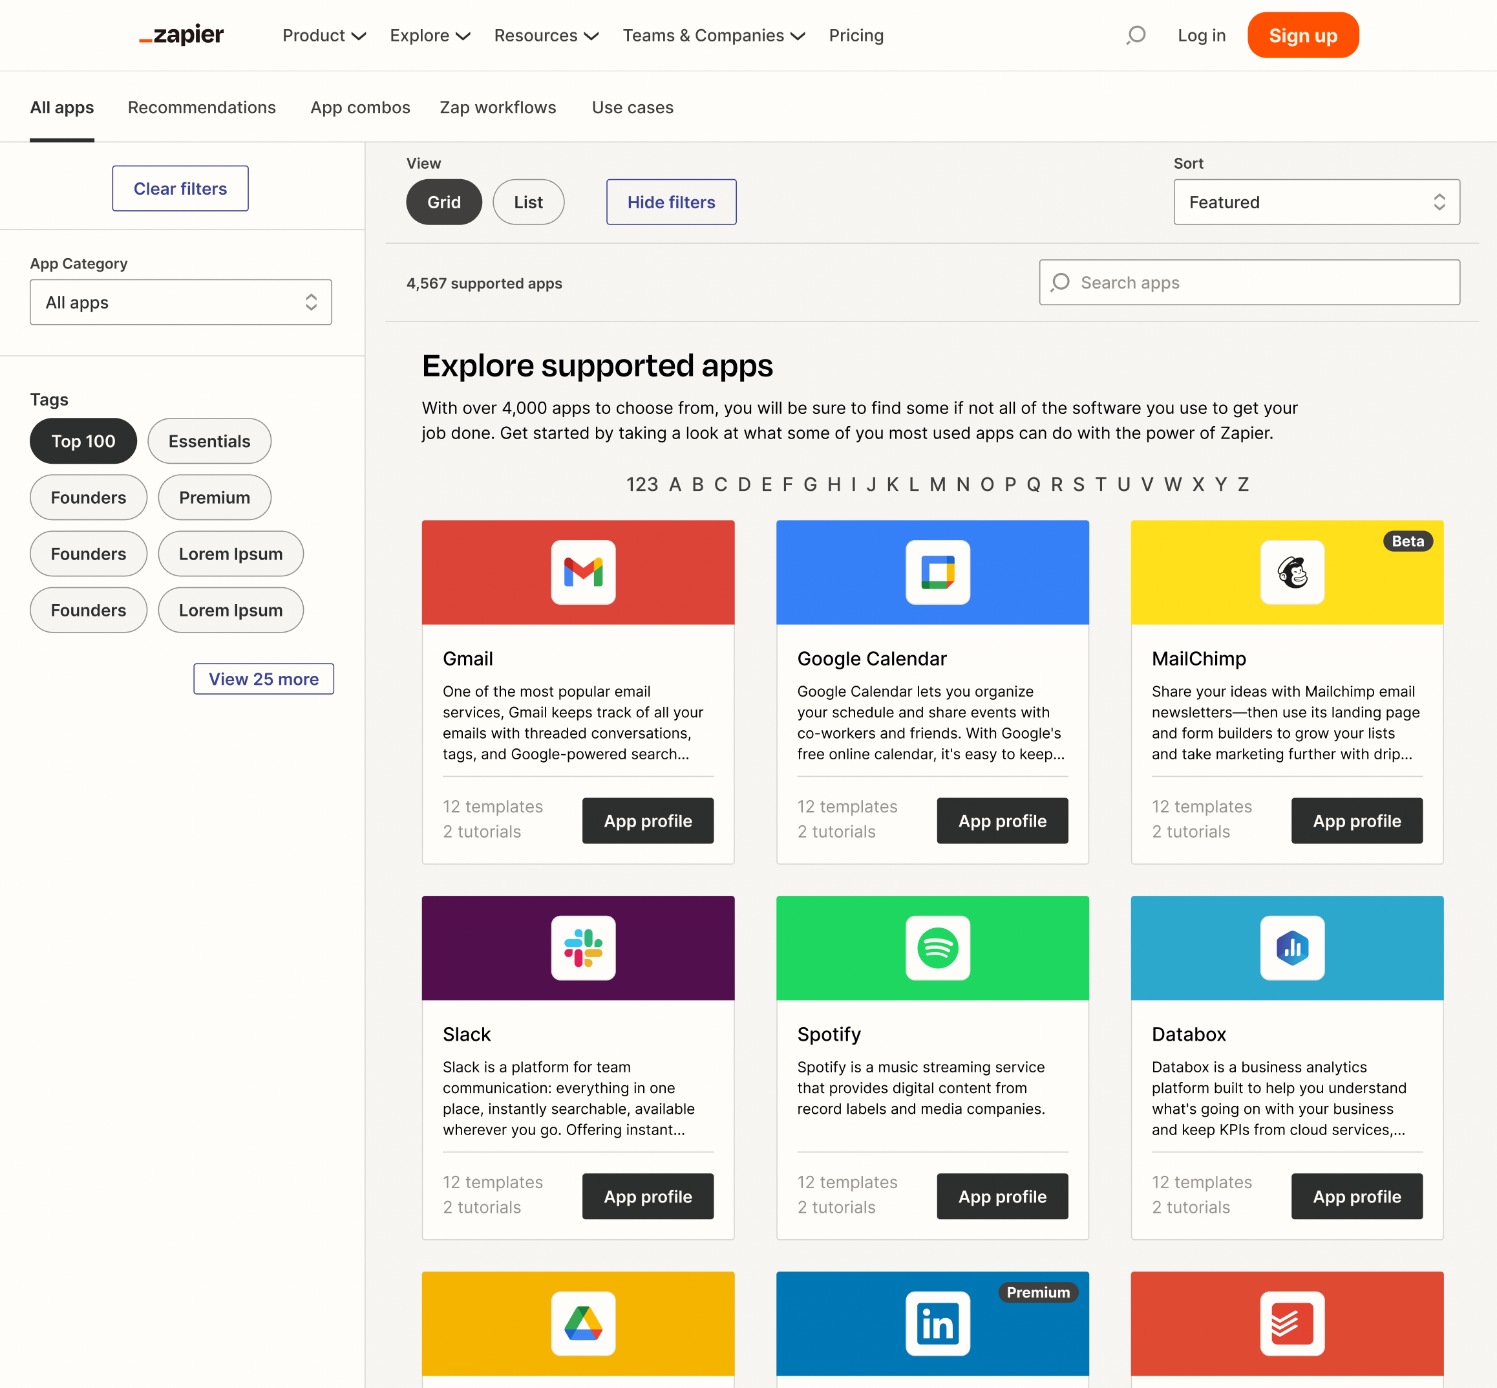Click the Slack app icon
Viewport: 1497px width, 1388px height.
(x=583, y=948)
